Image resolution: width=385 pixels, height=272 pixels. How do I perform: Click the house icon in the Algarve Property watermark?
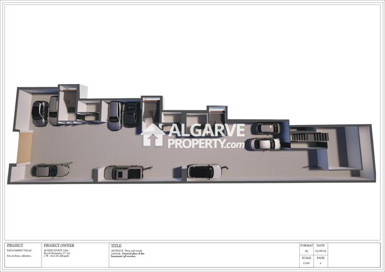click(152, 135)
